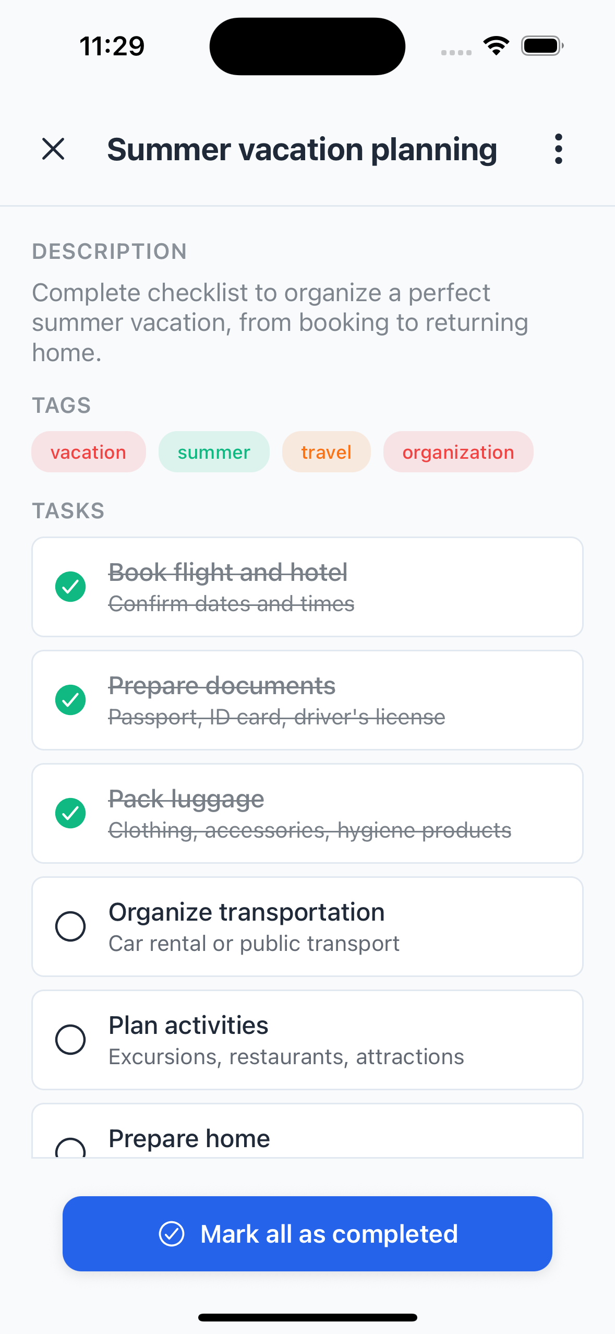Tap the green summer tag
Viewport: 615px width, 1334px height.
214,452
